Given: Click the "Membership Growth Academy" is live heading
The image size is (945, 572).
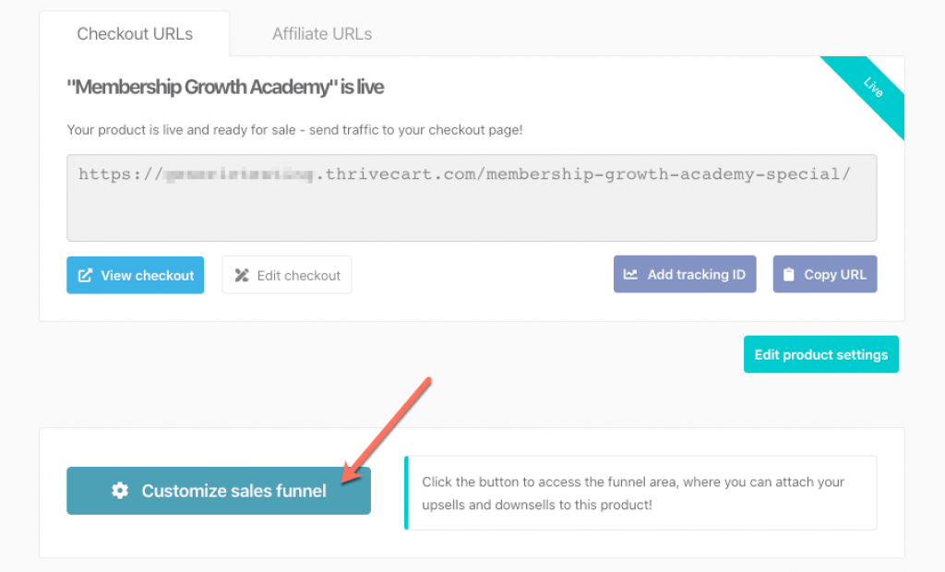Looking at the screenshot, I should point(225,88).
